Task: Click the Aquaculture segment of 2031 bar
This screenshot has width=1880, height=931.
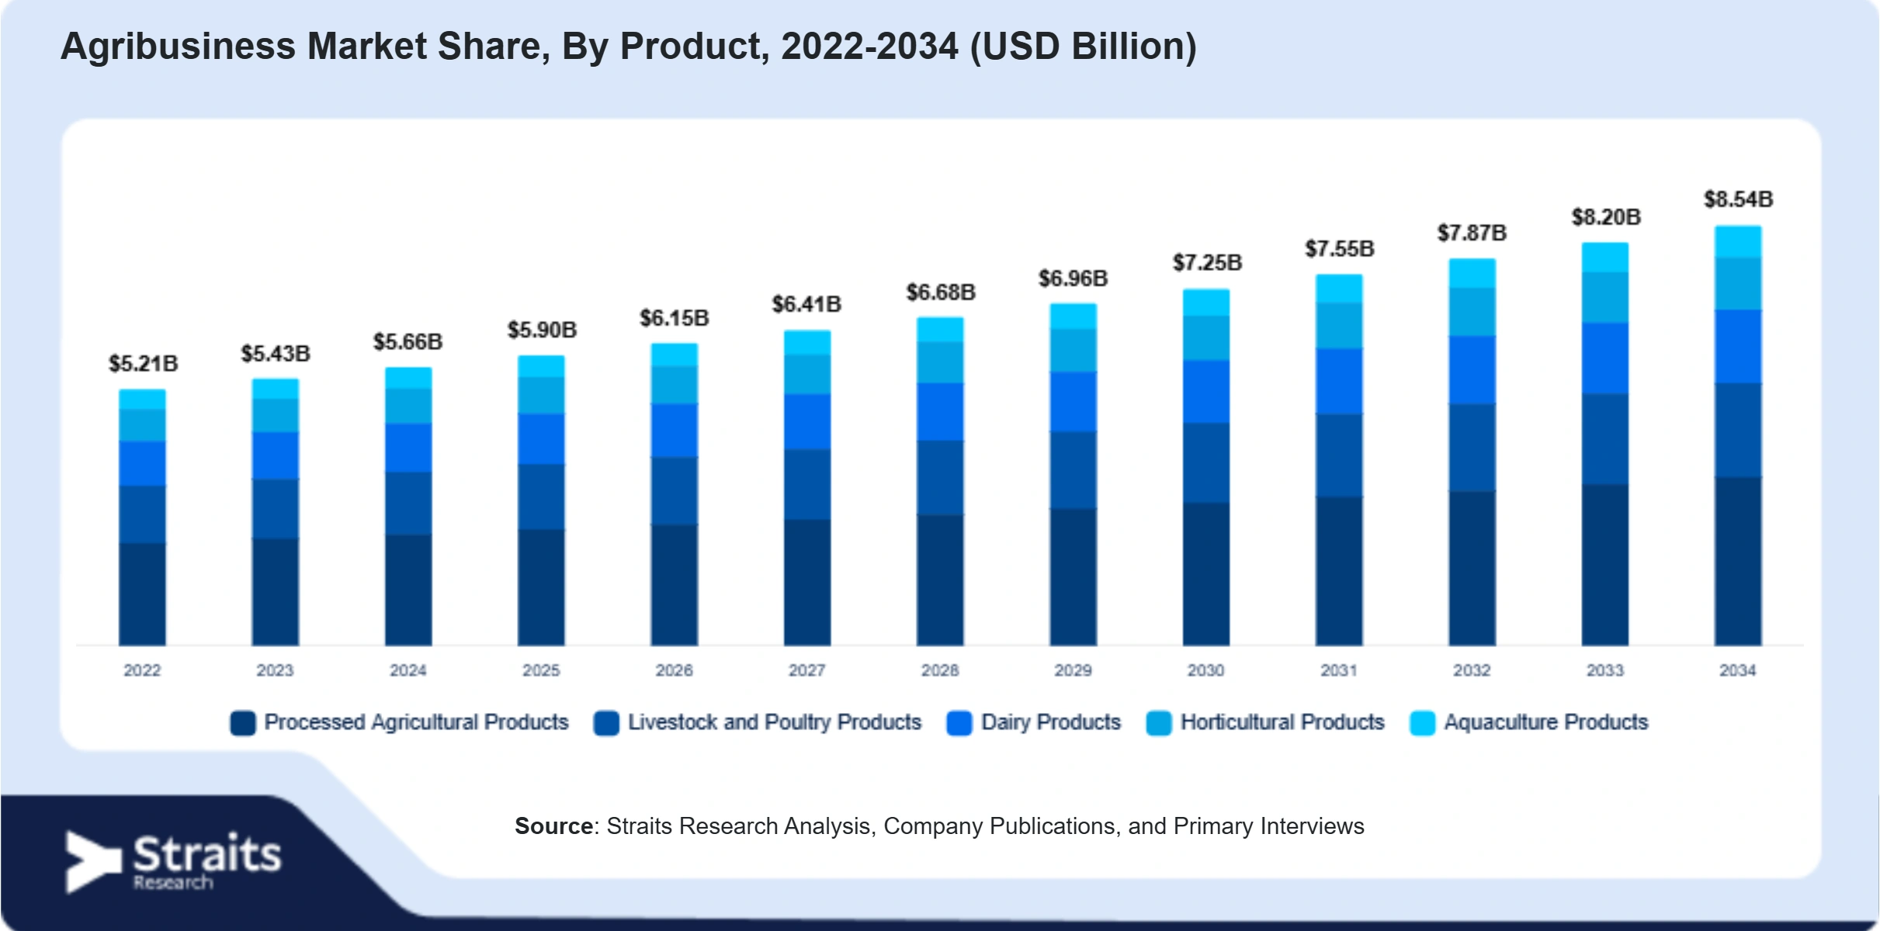Action: tap(1339, 289)
